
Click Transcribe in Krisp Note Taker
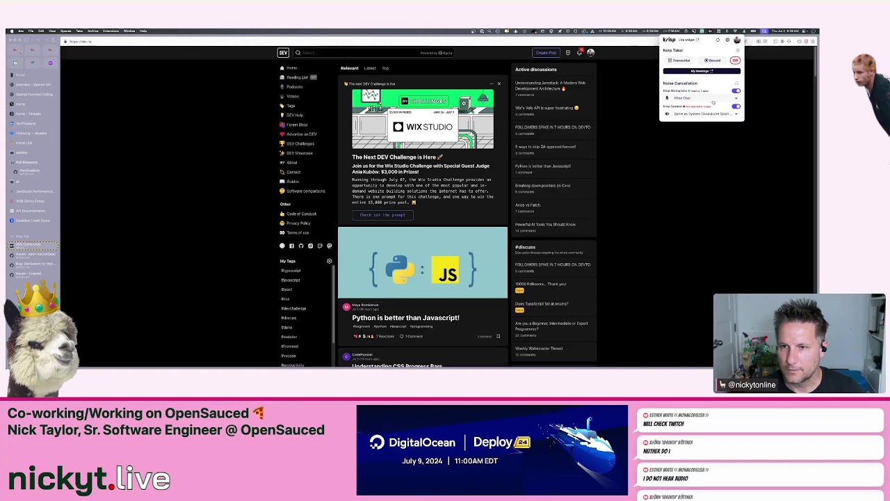pyautogui.click(x=679, y=61)
